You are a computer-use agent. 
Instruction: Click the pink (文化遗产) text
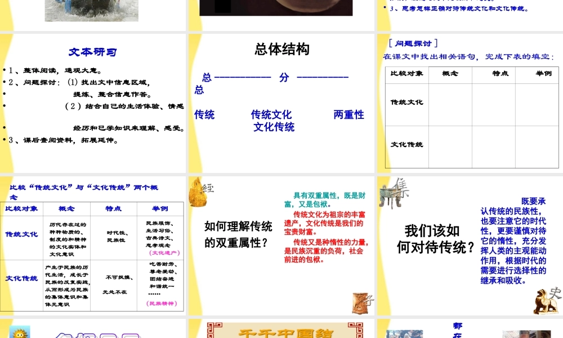(164, 252)
